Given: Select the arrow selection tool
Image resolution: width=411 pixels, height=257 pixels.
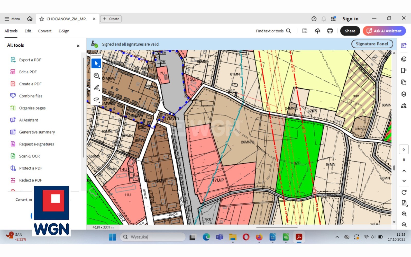Looking at the screenshot, I should pyautogui.click(x=96, y=63).
